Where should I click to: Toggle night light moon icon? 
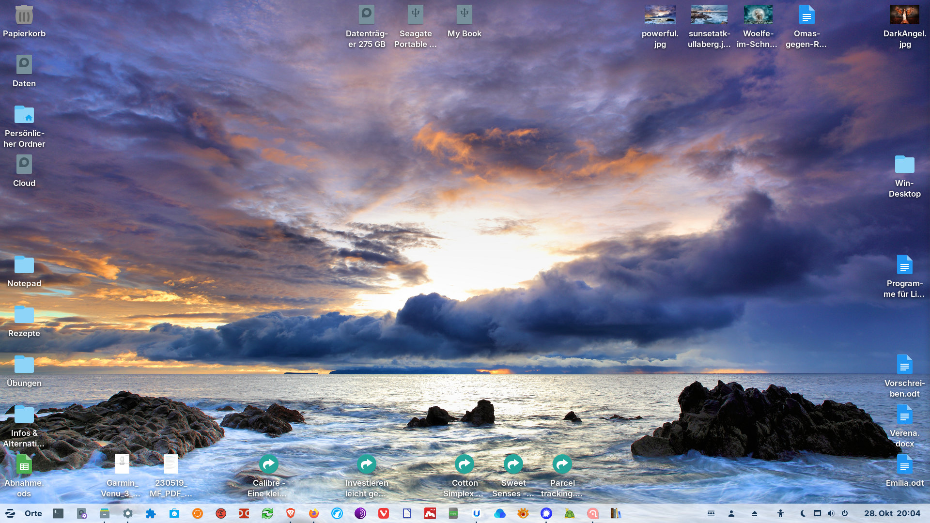(x=803, y=513)
